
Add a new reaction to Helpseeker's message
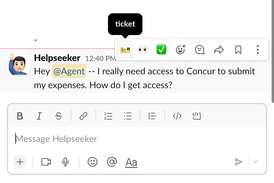pos(180,50)
